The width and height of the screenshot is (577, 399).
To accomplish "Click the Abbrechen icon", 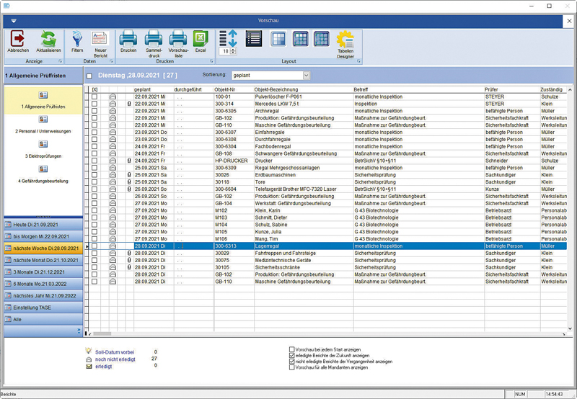I will tap(18, 39).
